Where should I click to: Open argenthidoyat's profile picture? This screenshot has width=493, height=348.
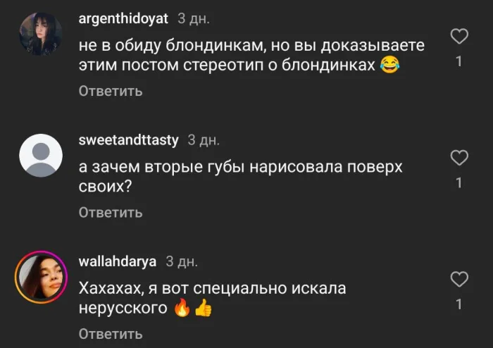41,34
